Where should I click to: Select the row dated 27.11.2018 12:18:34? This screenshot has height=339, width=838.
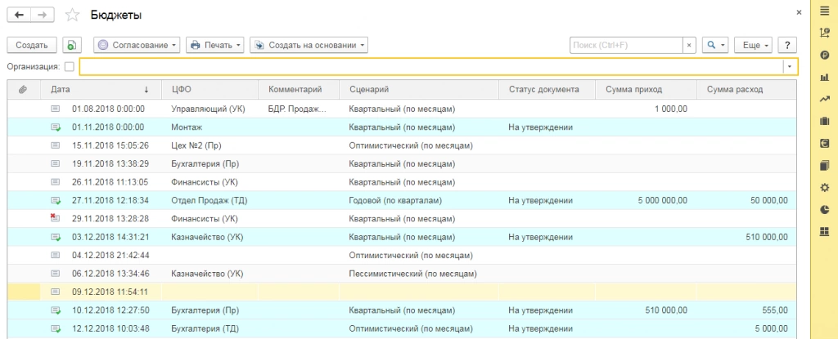coord(109,199)
